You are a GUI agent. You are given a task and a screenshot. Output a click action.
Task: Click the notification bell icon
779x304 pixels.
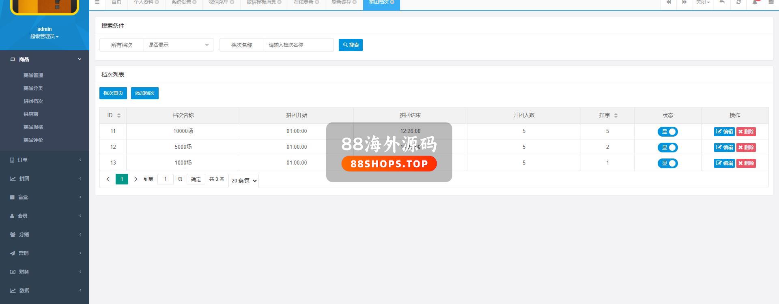point(755,2)
